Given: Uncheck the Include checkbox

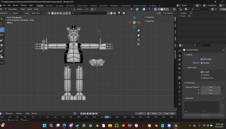Looking at the screenshot, I should (x=202, y=72).
